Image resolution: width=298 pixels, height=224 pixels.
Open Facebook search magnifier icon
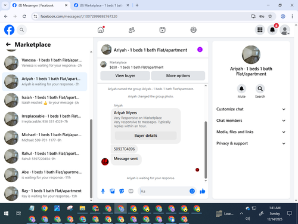click(x=21, y=30)
